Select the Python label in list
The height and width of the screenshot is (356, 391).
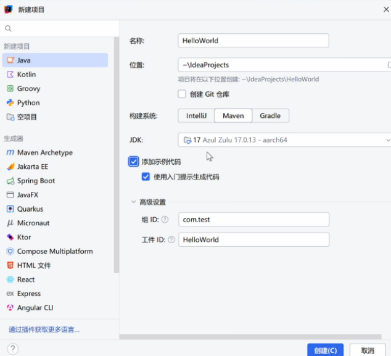click(x=28, y=102)
